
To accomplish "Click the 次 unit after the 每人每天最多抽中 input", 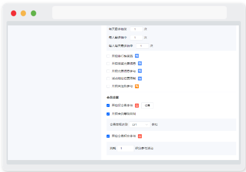I will [x=151, y=46].
